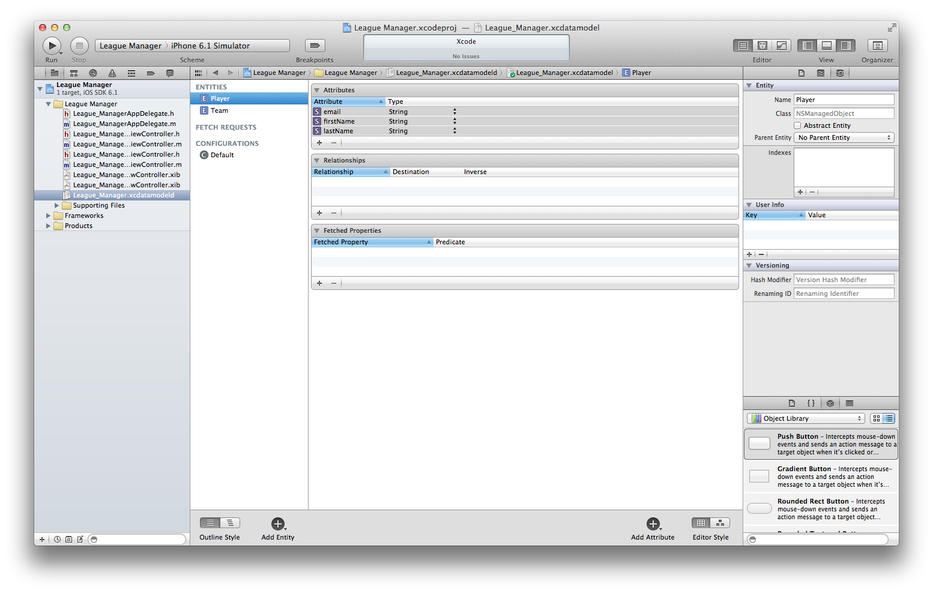
Task: Open the Breakpoint navigator
Action: (151, 73)
